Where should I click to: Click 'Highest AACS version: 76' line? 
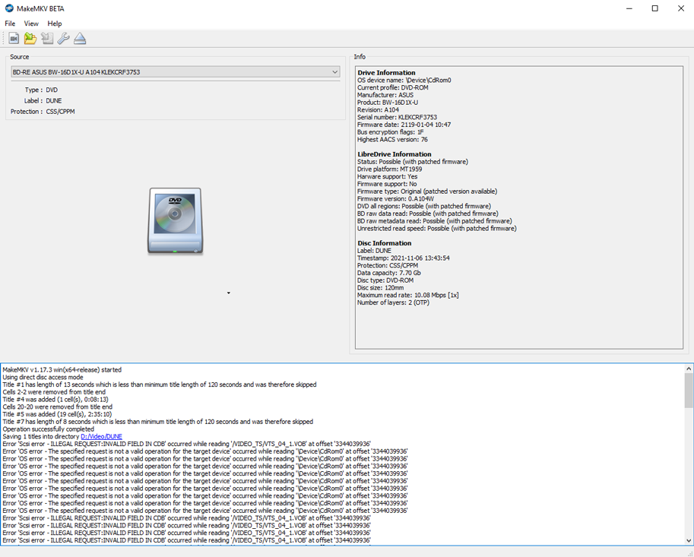[x=392, y=139]
